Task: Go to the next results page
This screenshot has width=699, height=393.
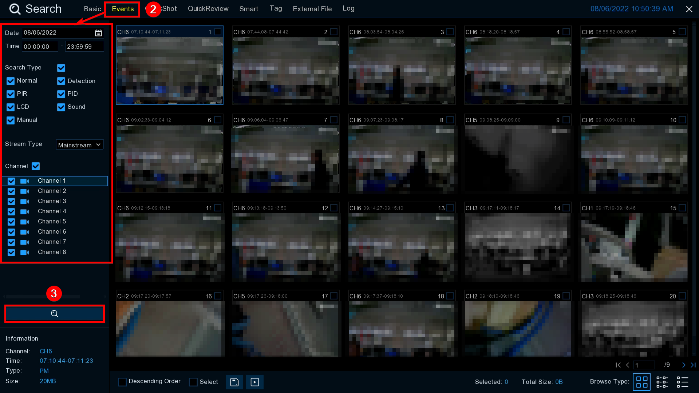Action: click(683, 365)
